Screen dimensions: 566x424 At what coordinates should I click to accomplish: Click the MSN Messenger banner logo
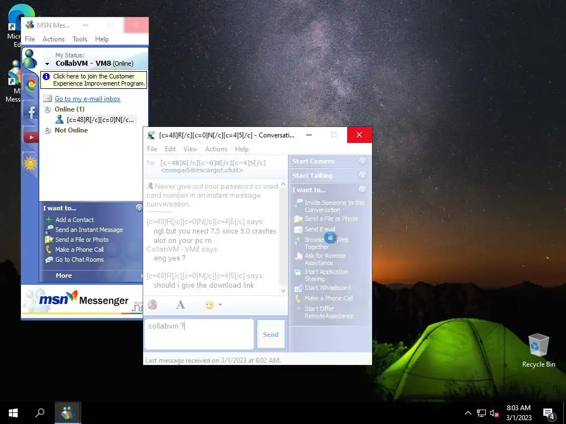pos(84,300)
